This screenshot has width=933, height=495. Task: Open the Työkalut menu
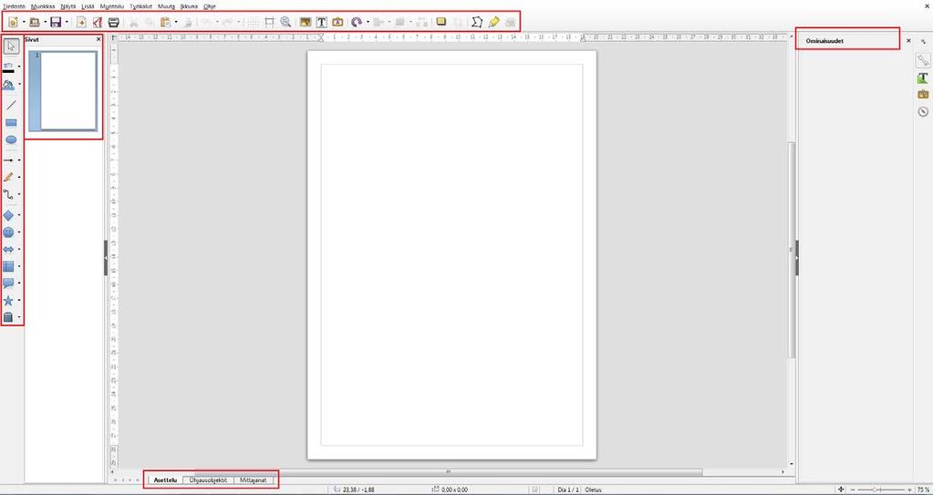coord(140,6)
